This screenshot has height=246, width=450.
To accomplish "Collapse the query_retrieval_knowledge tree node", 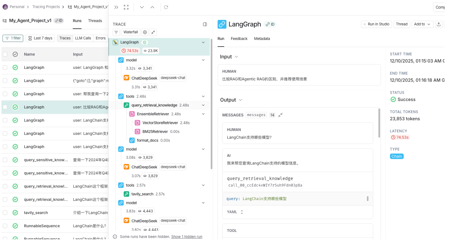I will 203,105.
